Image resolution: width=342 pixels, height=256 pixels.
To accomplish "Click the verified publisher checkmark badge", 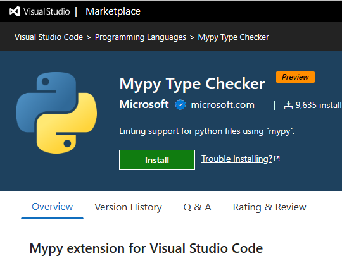I will coord(180,105).
